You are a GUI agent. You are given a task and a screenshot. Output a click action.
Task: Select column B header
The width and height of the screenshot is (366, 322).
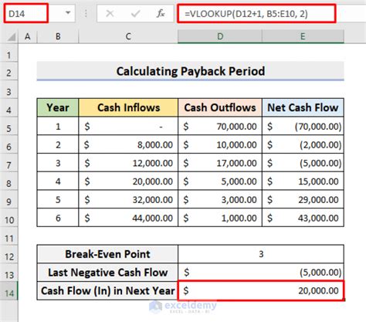point(58,36)
